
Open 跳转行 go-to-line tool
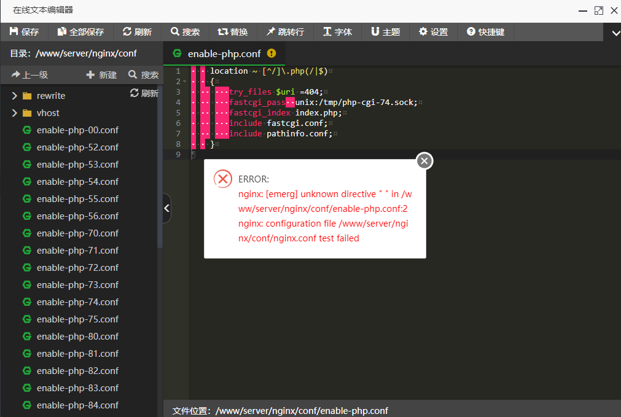285,32
